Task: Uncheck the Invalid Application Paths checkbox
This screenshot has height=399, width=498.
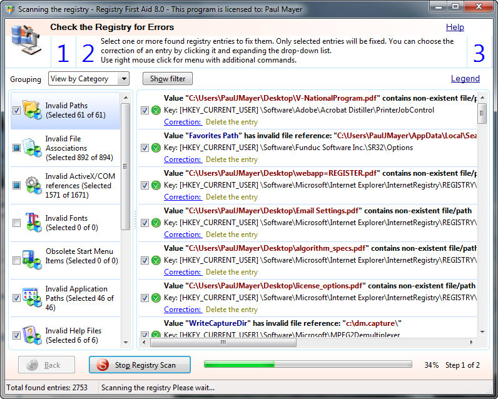Action: tap(16, 298)
